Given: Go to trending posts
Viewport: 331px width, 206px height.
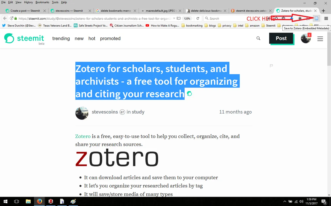Looking at the screenshot, I should click(61, 38).
